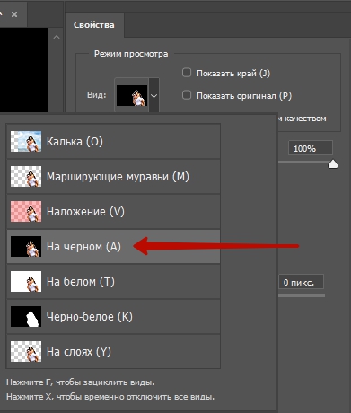Image resolution: width=351 pixels, height=413 pixels.
Task: Click the scroll up arrow beside the canvas
Action: click(x=57, y=38)
